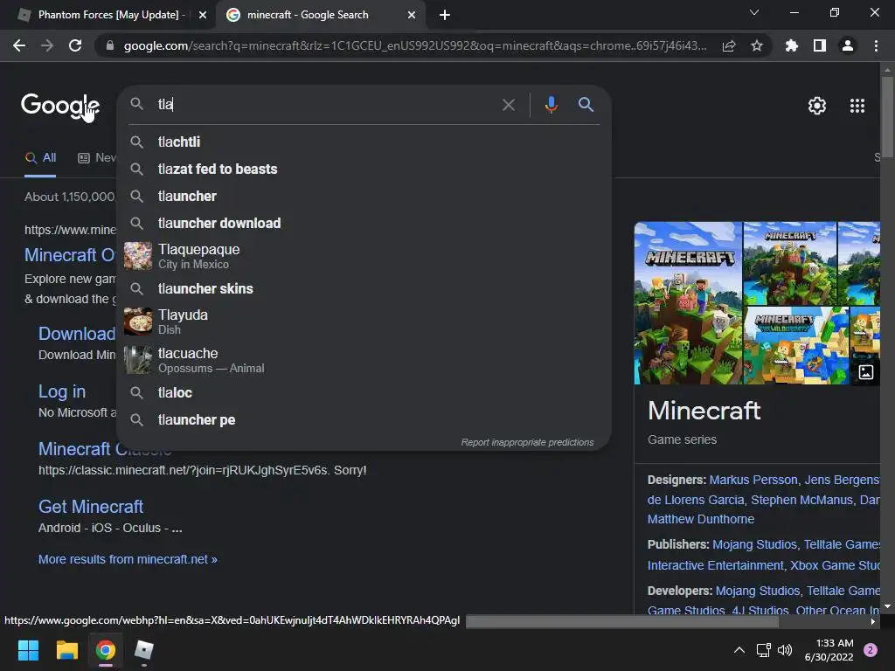
Task: Select the tlacuache Opossums suggestion
Action: pos(364,360)
